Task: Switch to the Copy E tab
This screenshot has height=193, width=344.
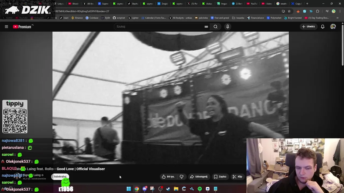Action: point(297,4)
